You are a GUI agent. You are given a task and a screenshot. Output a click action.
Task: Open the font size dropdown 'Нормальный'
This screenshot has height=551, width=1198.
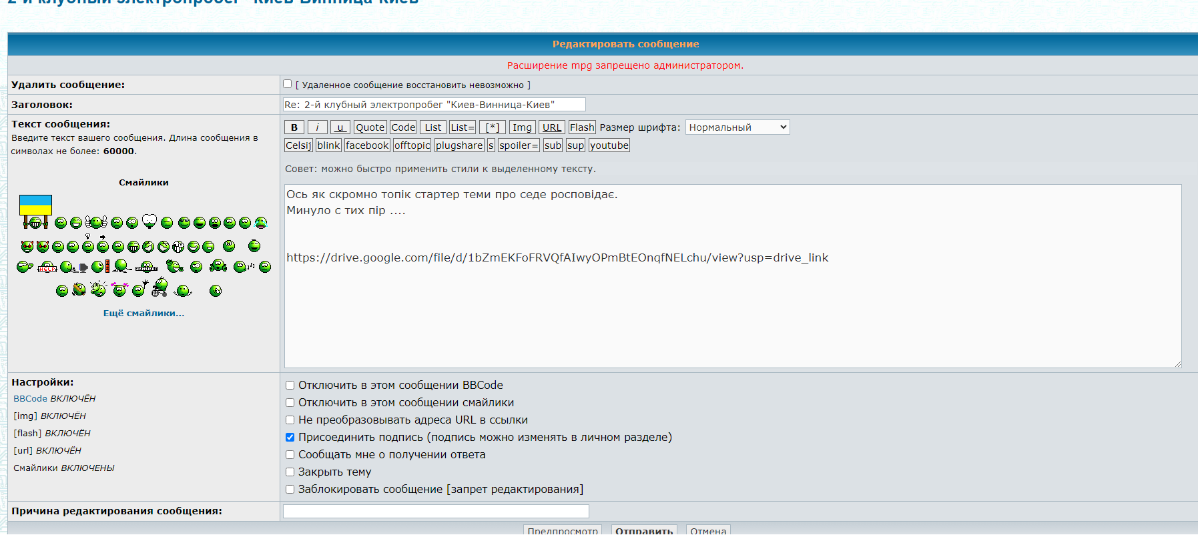tap(737, 127)
